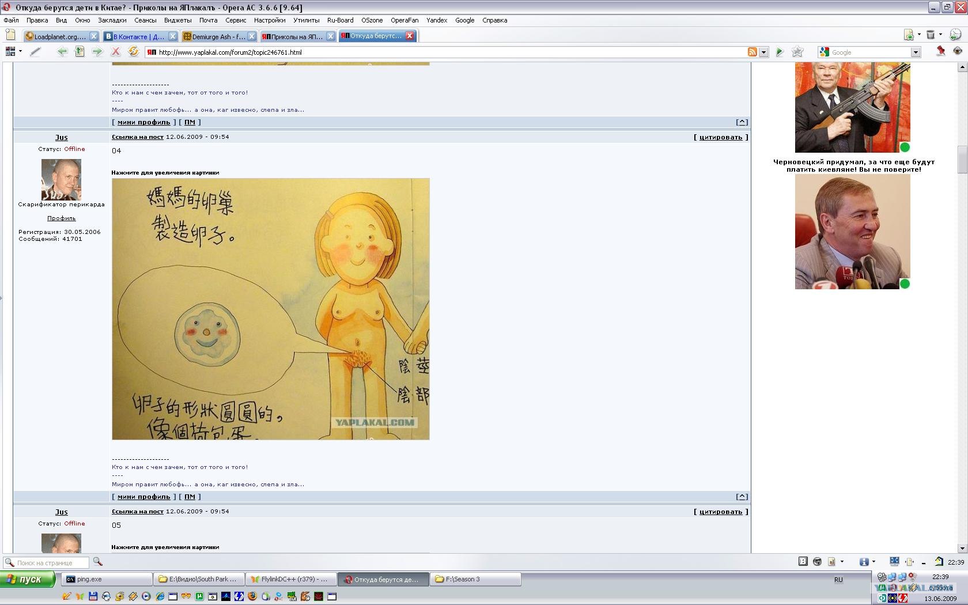Click the Back arrow in navigation toolbar
The height and width of the screenshot is (605, 968).
[62, 52]
